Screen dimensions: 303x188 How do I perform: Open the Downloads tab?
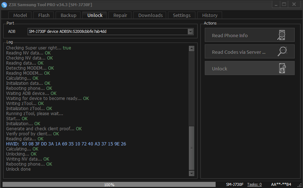point(150,15)
